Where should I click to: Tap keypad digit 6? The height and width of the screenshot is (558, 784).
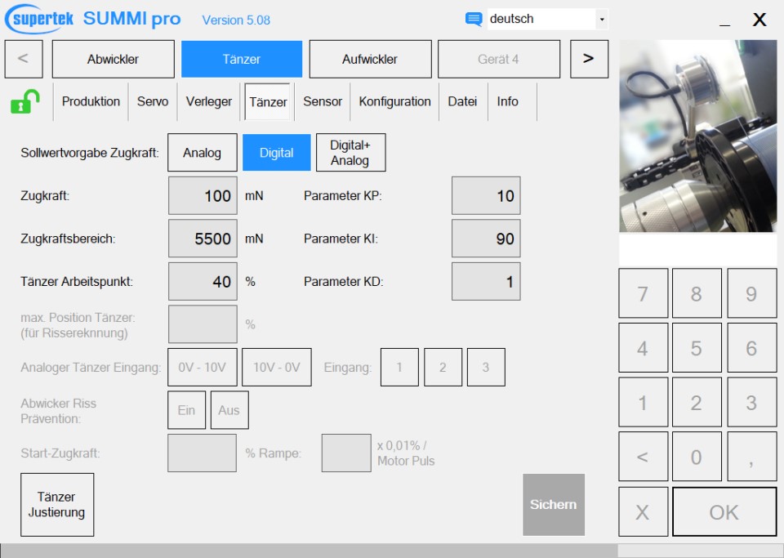[751, 348]
